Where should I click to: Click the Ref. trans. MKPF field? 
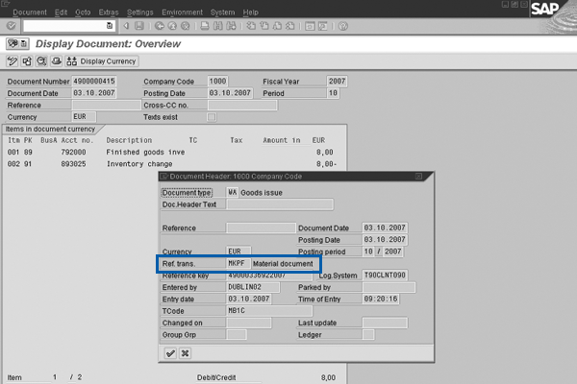point(238,262)
